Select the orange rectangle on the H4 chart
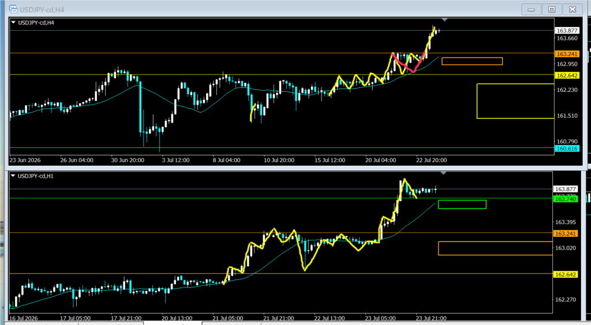Image resolution: width=591 pixels, height=325 pixels. click(x=472, y=61)
